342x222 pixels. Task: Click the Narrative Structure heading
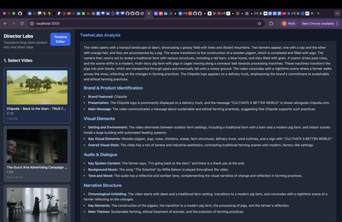coord(103,186)
